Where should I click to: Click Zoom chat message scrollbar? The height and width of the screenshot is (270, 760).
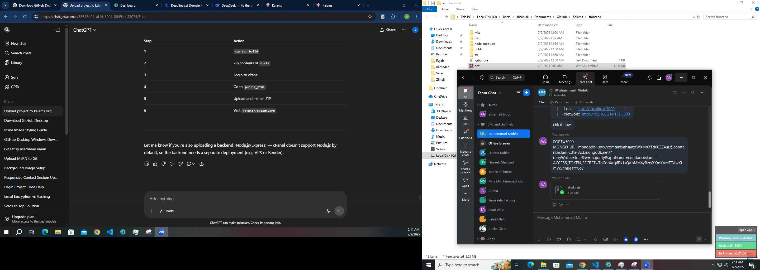709,200
